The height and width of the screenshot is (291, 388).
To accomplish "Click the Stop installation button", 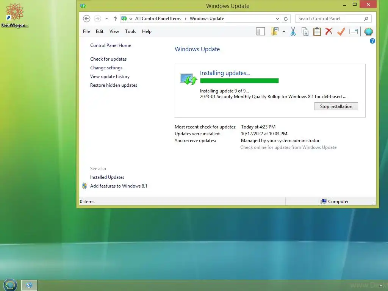I will (x=336, y=106).
